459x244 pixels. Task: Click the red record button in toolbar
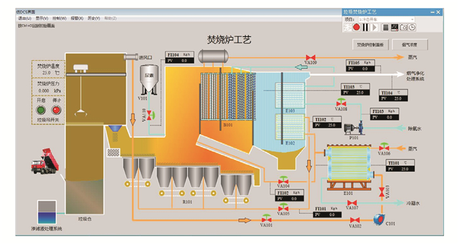356,27
